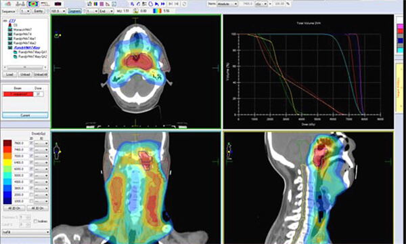The image size is (406, 244).
Task: Click the rainbow spectrum dose-scale icon
Action: (x=157, y=11)
